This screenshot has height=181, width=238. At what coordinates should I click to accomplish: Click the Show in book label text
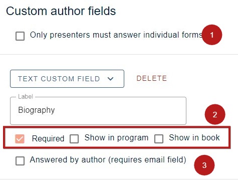(194, 137)
